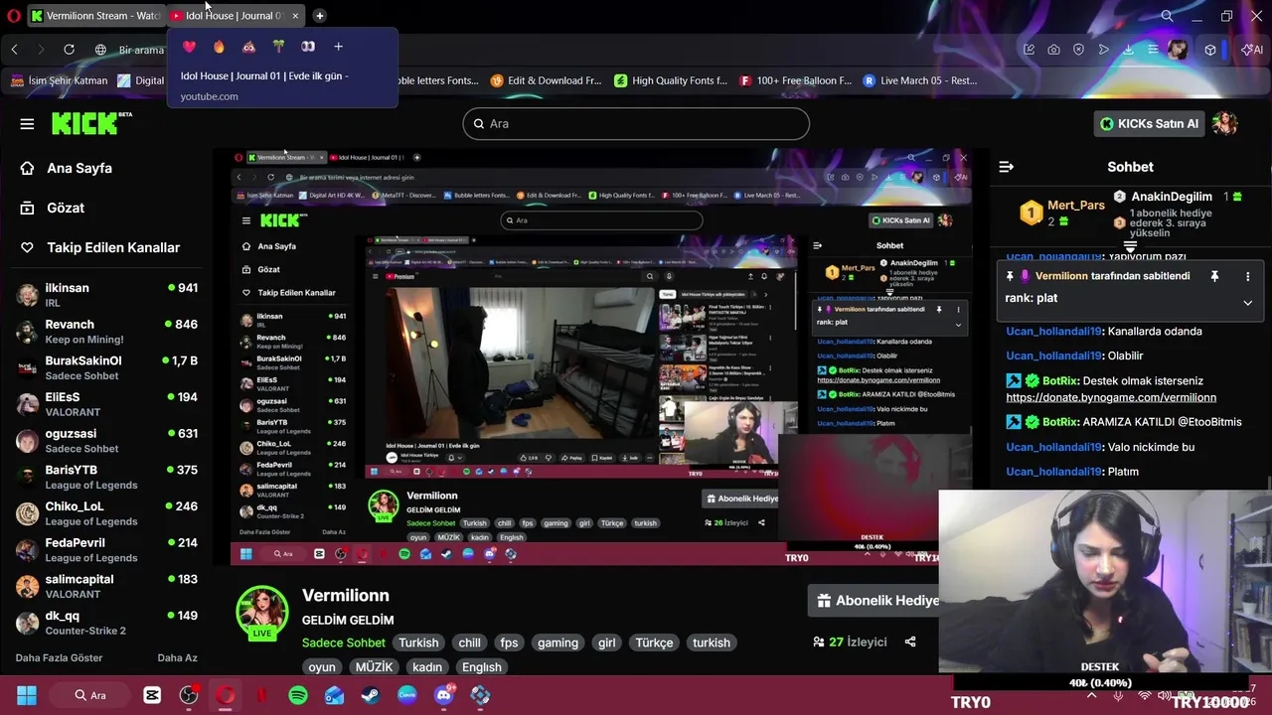1272x715 pixels.
Task: Open BarisYTB League of Legends channel
Action: pos(107,477)
